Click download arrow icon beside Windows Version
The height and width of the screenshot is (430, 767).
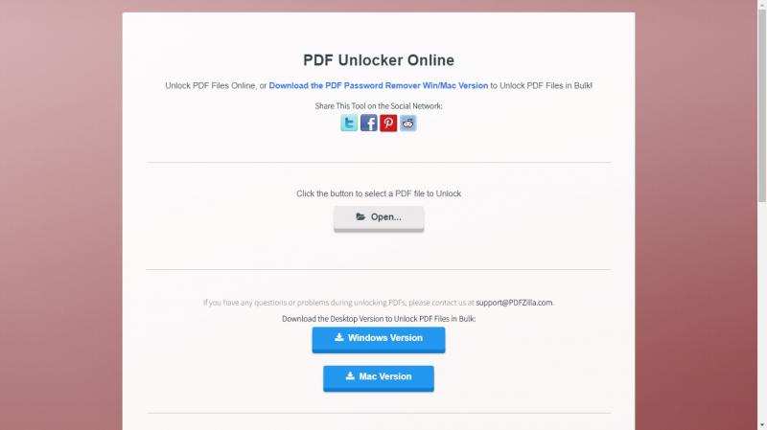coord(339,337)
